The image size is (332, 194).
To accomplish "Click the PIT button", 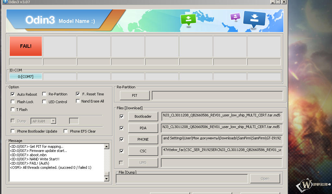I will (135, 96).
